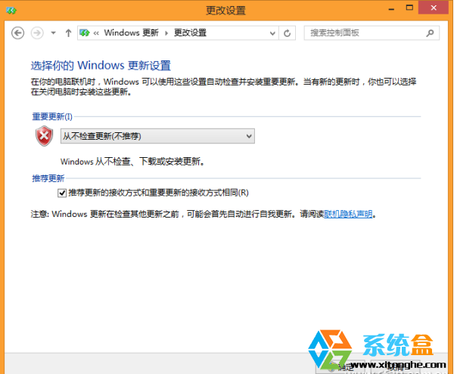
Task: Open the recent locations dropdown arrow
Action: click(53, 33)
